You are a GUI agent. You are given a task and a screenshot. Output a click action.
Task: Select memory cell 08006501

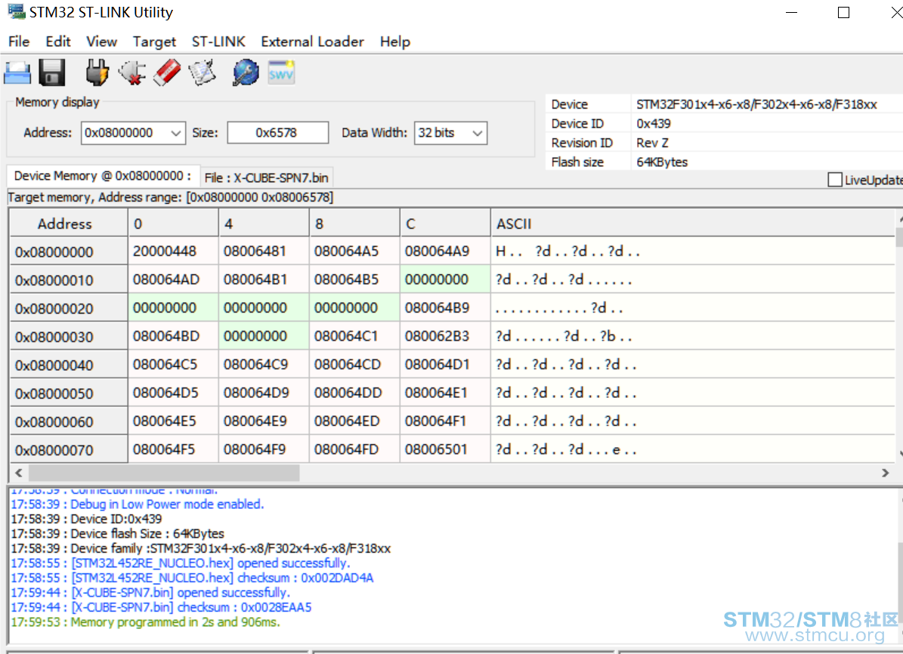click(x=445, y=449)
